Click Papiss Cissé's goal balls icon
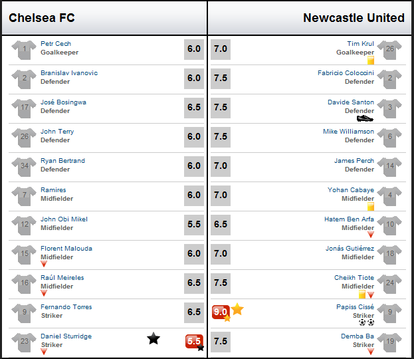 366,322
